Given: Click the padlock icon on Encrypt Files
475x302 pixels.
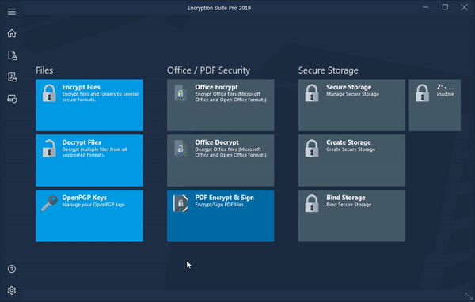Looking at the screenshot, I should [x=49, y=93].
